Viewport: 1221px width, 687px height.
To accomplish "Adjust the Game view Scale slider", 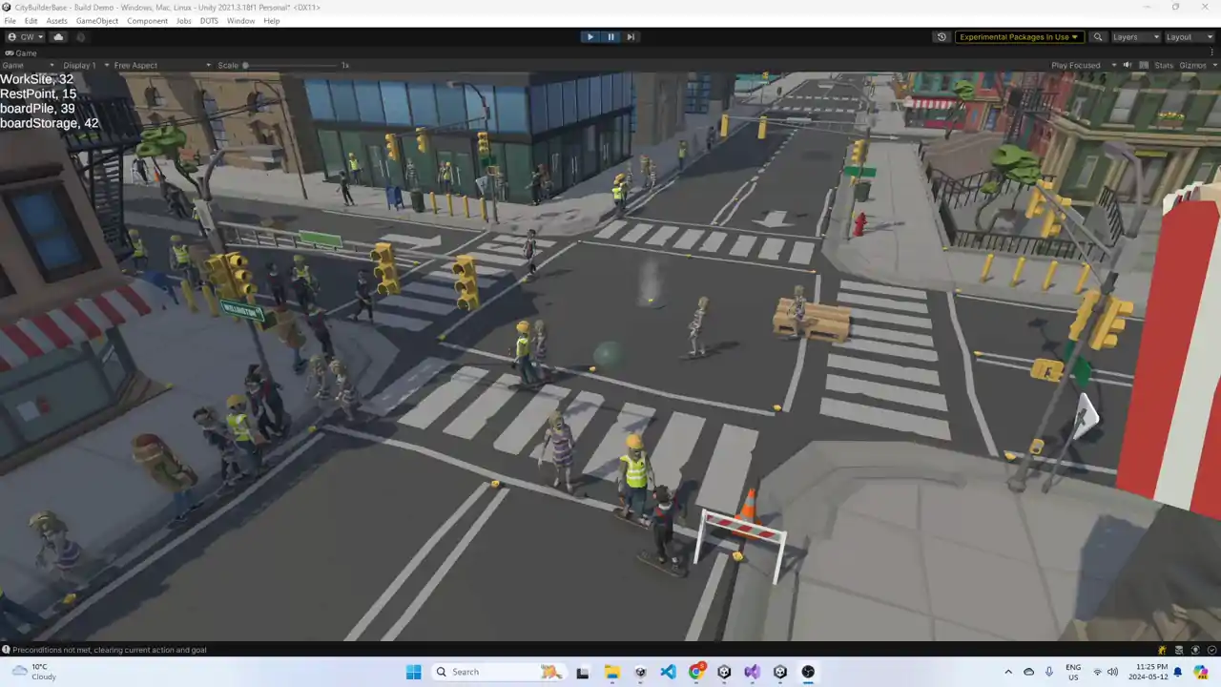I will click(291, 65).
